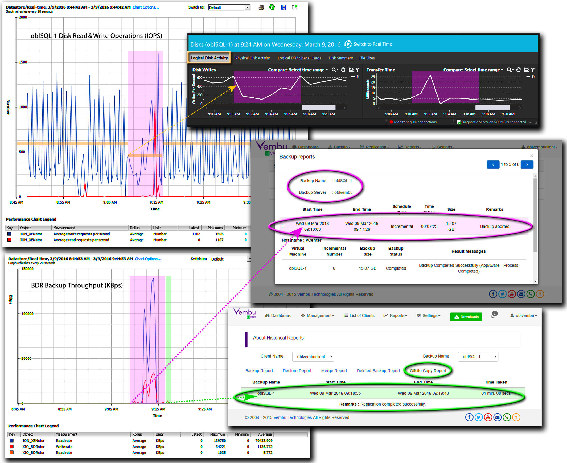Click the chart options icon in Disk Writes
The image size is (567, 463).
(x=351, y=70)
